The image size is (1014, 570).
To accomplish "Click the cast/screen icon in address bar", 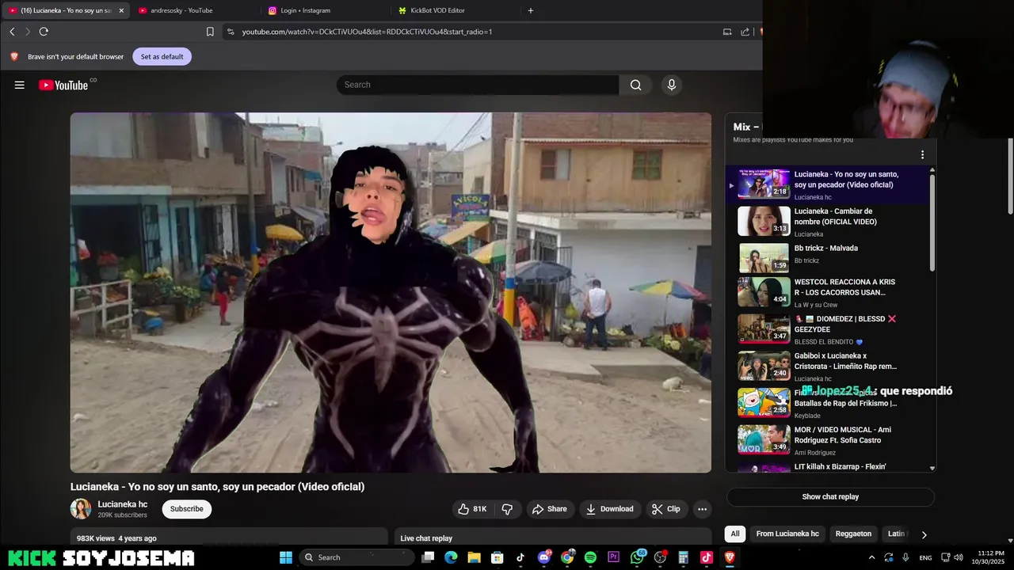I will pyautogui.click(x=727, y=32).
